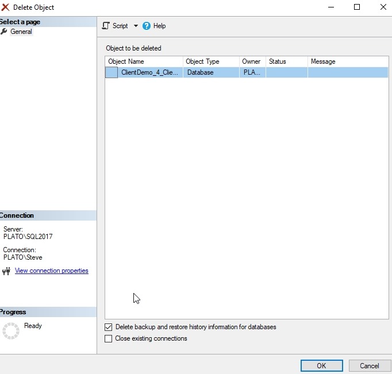Click the Owner column header
The height and width of the screenshot is (374, 392).
[252, 61]
